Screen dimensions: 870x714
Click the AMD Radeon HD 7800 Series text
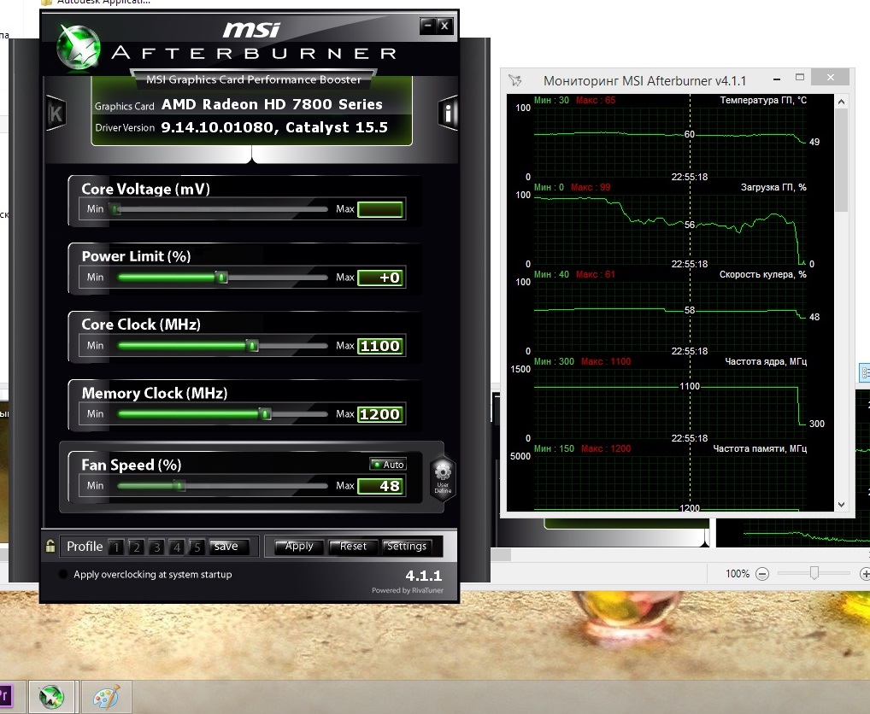(272, 104)
